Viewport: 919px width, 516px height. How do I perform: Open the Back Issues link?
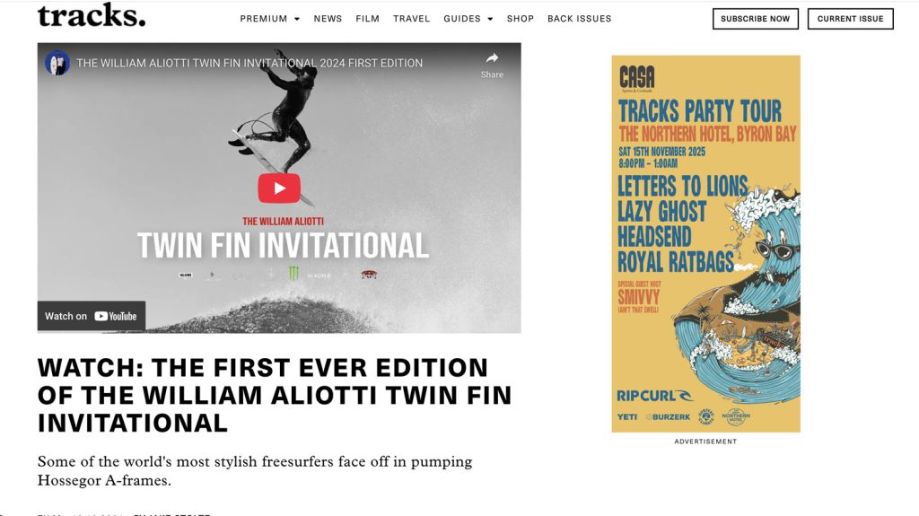(x=579, y=19)
